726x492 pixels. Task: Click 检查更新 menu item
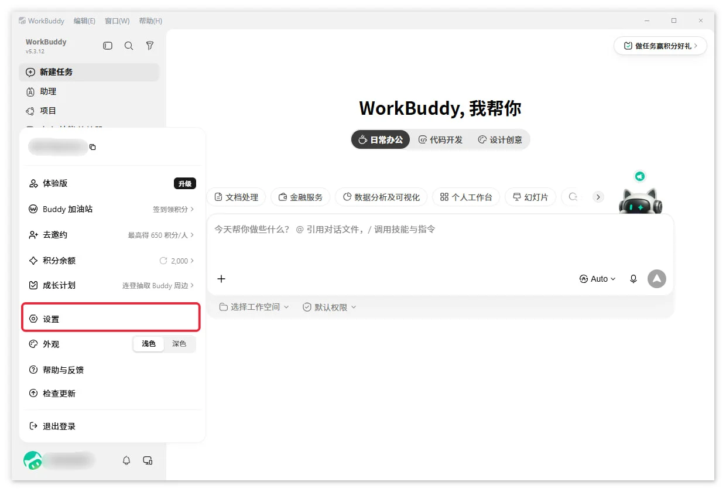tap(112, 394)
